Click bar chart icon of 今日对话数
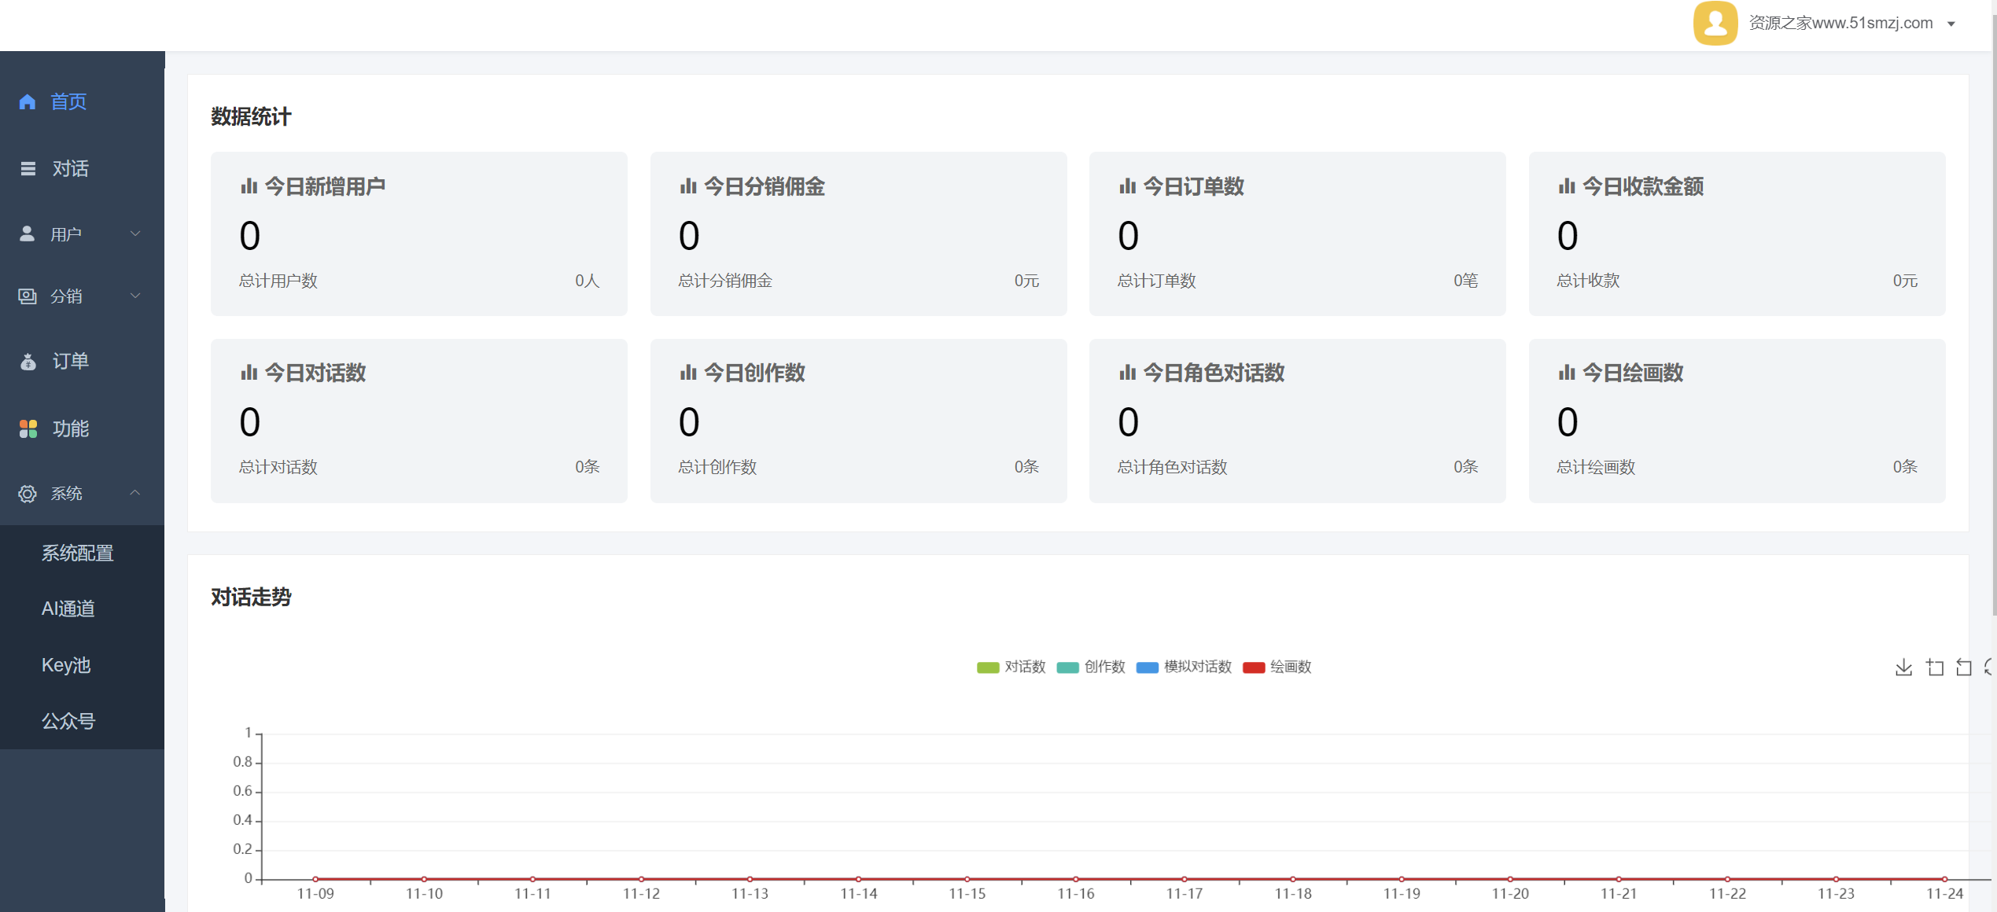This screenshot has width=1997, height=912. 249,373
